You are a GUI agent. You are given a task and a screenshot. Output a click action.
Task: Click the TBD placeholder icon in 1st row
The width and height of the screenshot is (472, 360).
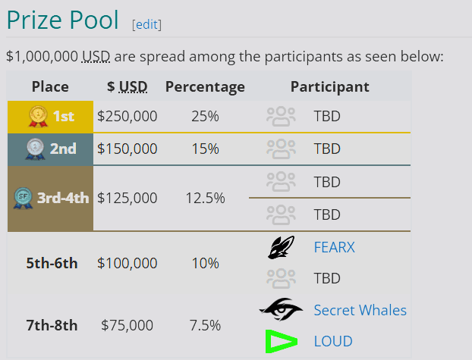pos(281,117)
